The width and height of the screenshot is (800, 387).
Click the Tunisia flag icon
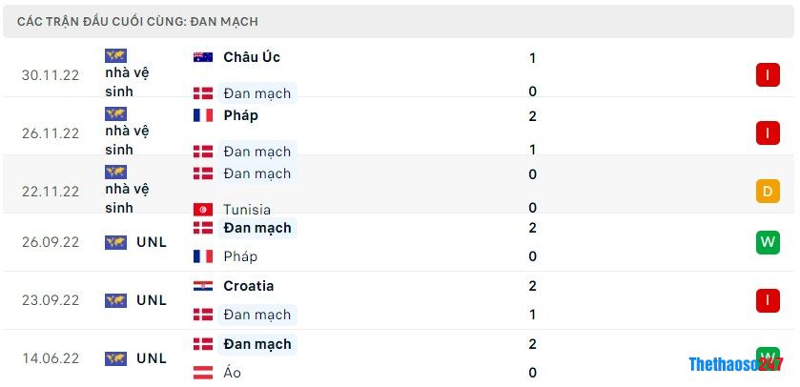[202, 210]
